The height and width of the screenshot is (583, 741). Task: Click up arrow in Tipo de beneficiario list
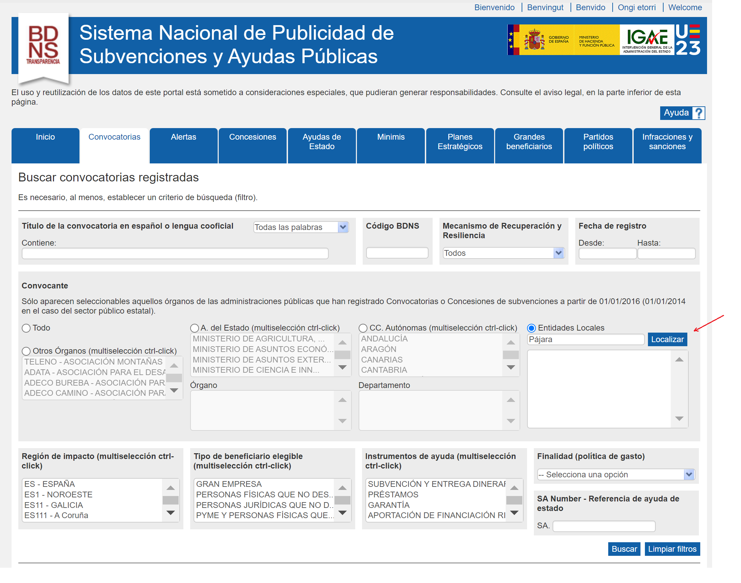343,488
